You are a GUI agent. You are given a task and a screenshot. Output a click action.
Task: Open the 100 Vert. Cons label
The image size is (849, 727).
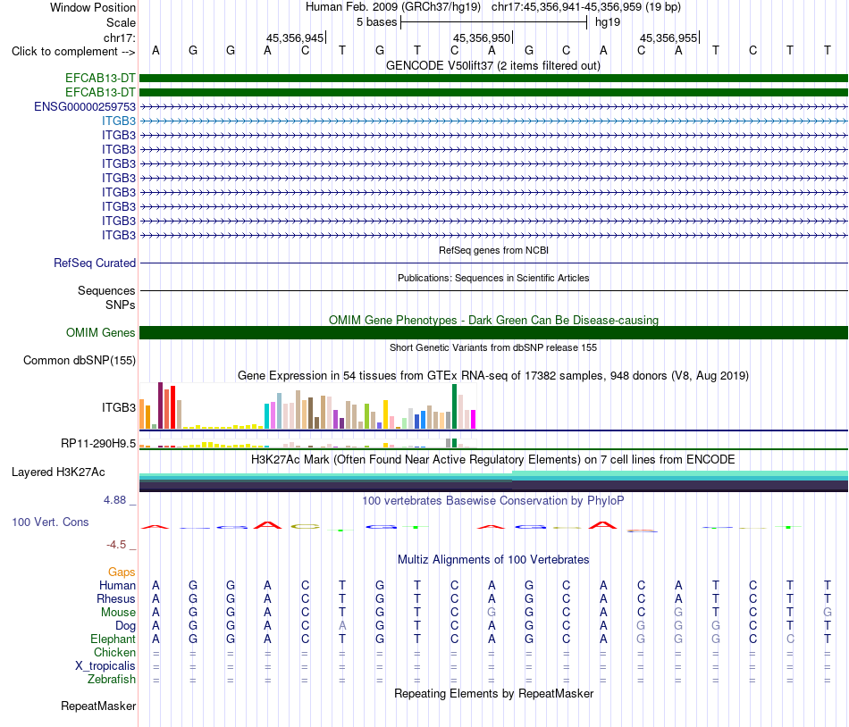pos(50,522)
